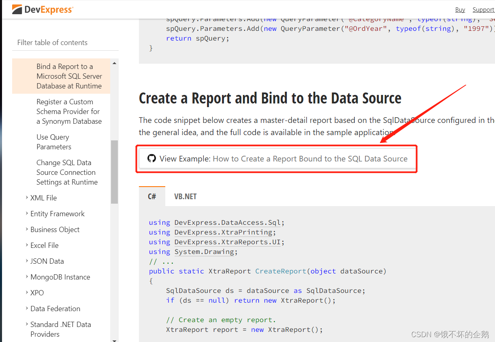Expand Standard .NET Data Providers node
This screenshot has width=495, height=342.
click(x=27, y=324)
